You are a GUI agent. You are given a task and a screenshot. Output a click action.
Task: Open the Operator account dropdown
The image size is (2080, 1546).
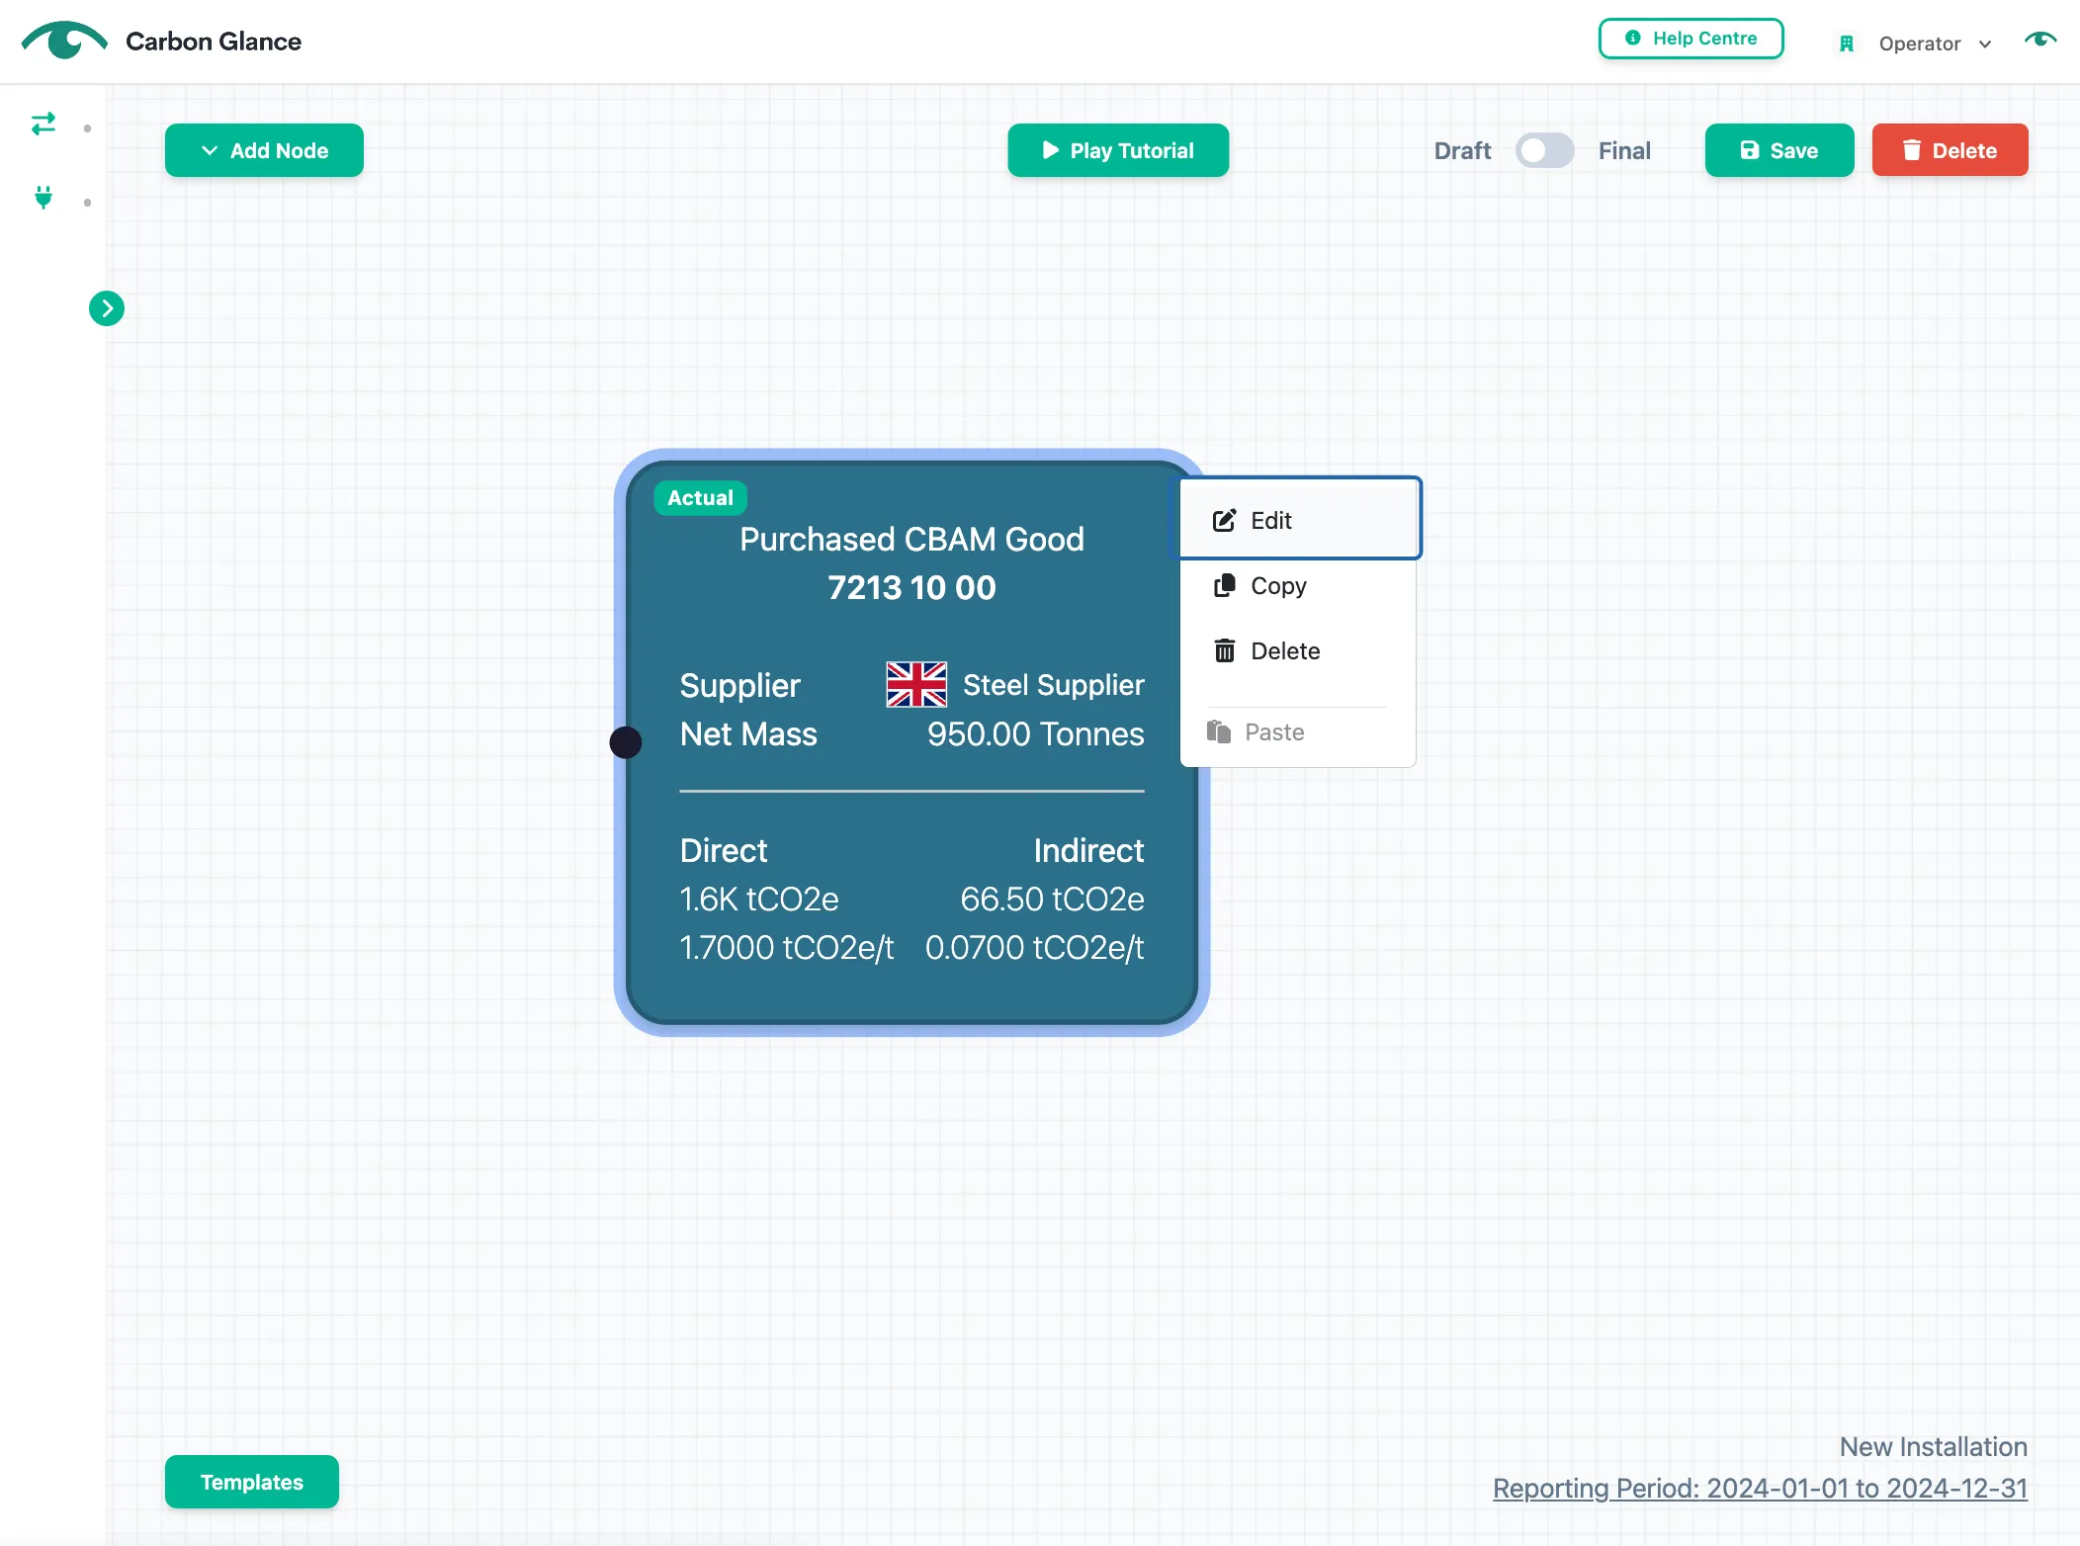click(1935, 43)
